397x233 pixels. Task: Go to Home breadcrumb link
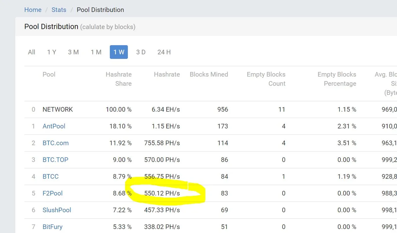33,10
